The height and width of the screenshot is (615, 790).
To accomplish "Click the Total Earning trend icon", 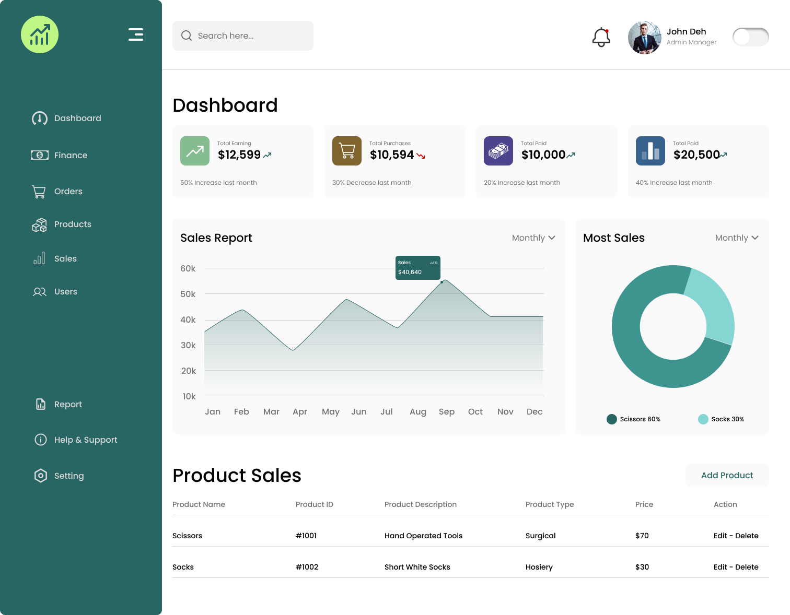I will 195,151.
